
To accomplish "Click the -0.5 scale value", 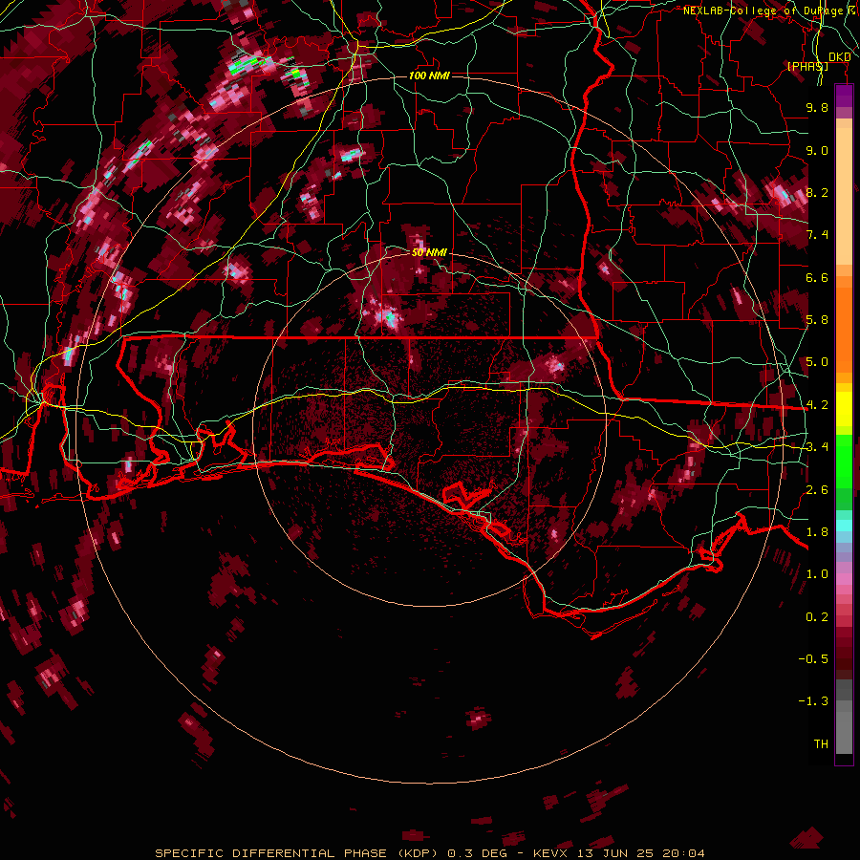I will coord(813,659).
